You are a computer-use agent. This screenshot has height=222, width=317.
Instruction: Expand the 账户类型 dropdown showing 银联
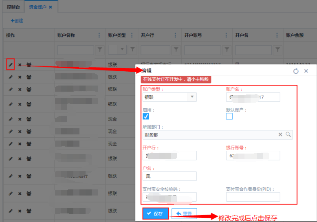pos(192,97)
